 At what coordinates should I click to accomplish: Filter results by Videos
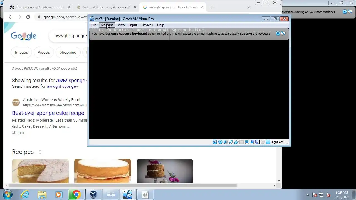tap(44, 52)
